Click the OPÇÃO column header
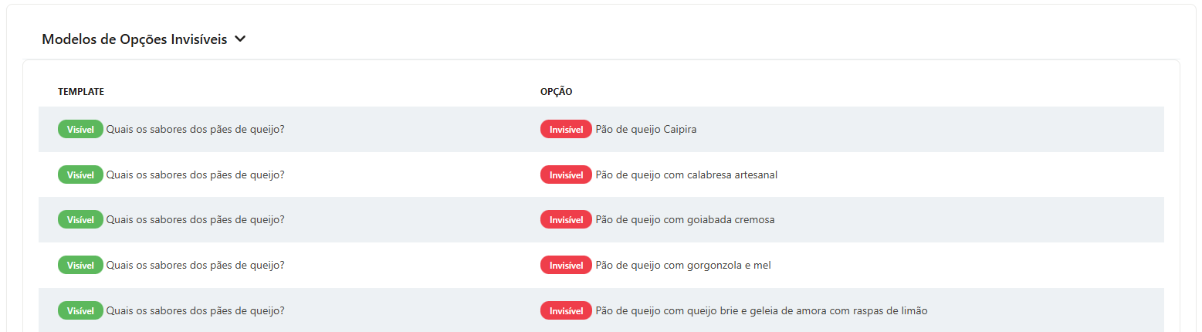Image resolution: width=1202 pixels, height=332 pixels. (556, 92)
